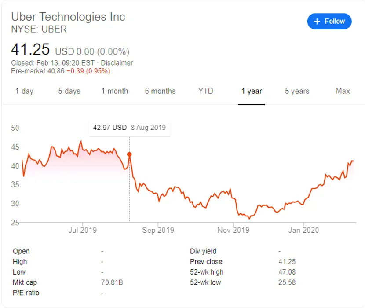Click the orange data point marker on the chart
This screenshot has height=308, width=365.
[x=129, y=154]
